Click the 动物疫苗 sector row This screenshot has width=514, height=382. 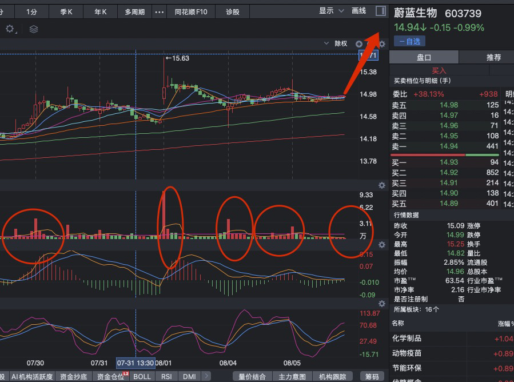click(x=452, y=353)
